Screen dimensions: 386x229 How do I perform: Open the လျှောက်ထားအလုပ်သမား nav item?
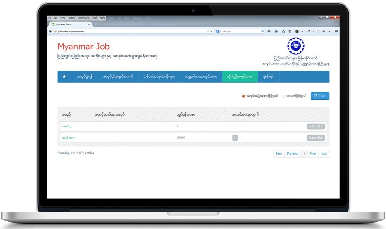(x=201, y=77)
